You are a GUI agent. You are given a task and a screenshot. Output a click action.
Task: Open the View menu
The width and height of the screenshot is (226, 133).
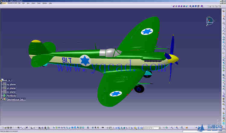pyautogui.click(x=28, y=3)
